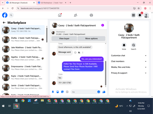
Task: Open File Explorer on taskbar
Action: click(x=42, y=101)
